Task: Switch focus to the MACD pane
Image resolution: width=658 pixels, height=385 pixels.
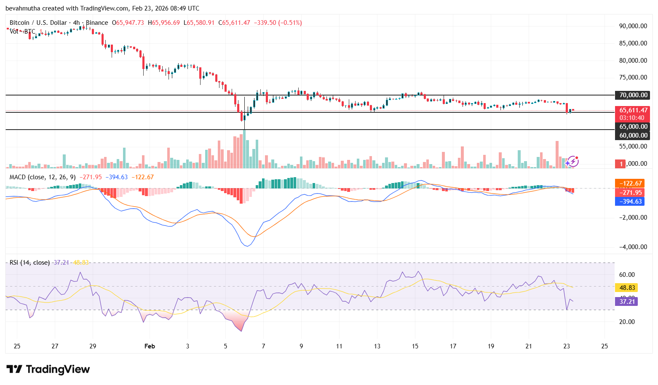Action: pyautogui.click(x=295, y=210)
